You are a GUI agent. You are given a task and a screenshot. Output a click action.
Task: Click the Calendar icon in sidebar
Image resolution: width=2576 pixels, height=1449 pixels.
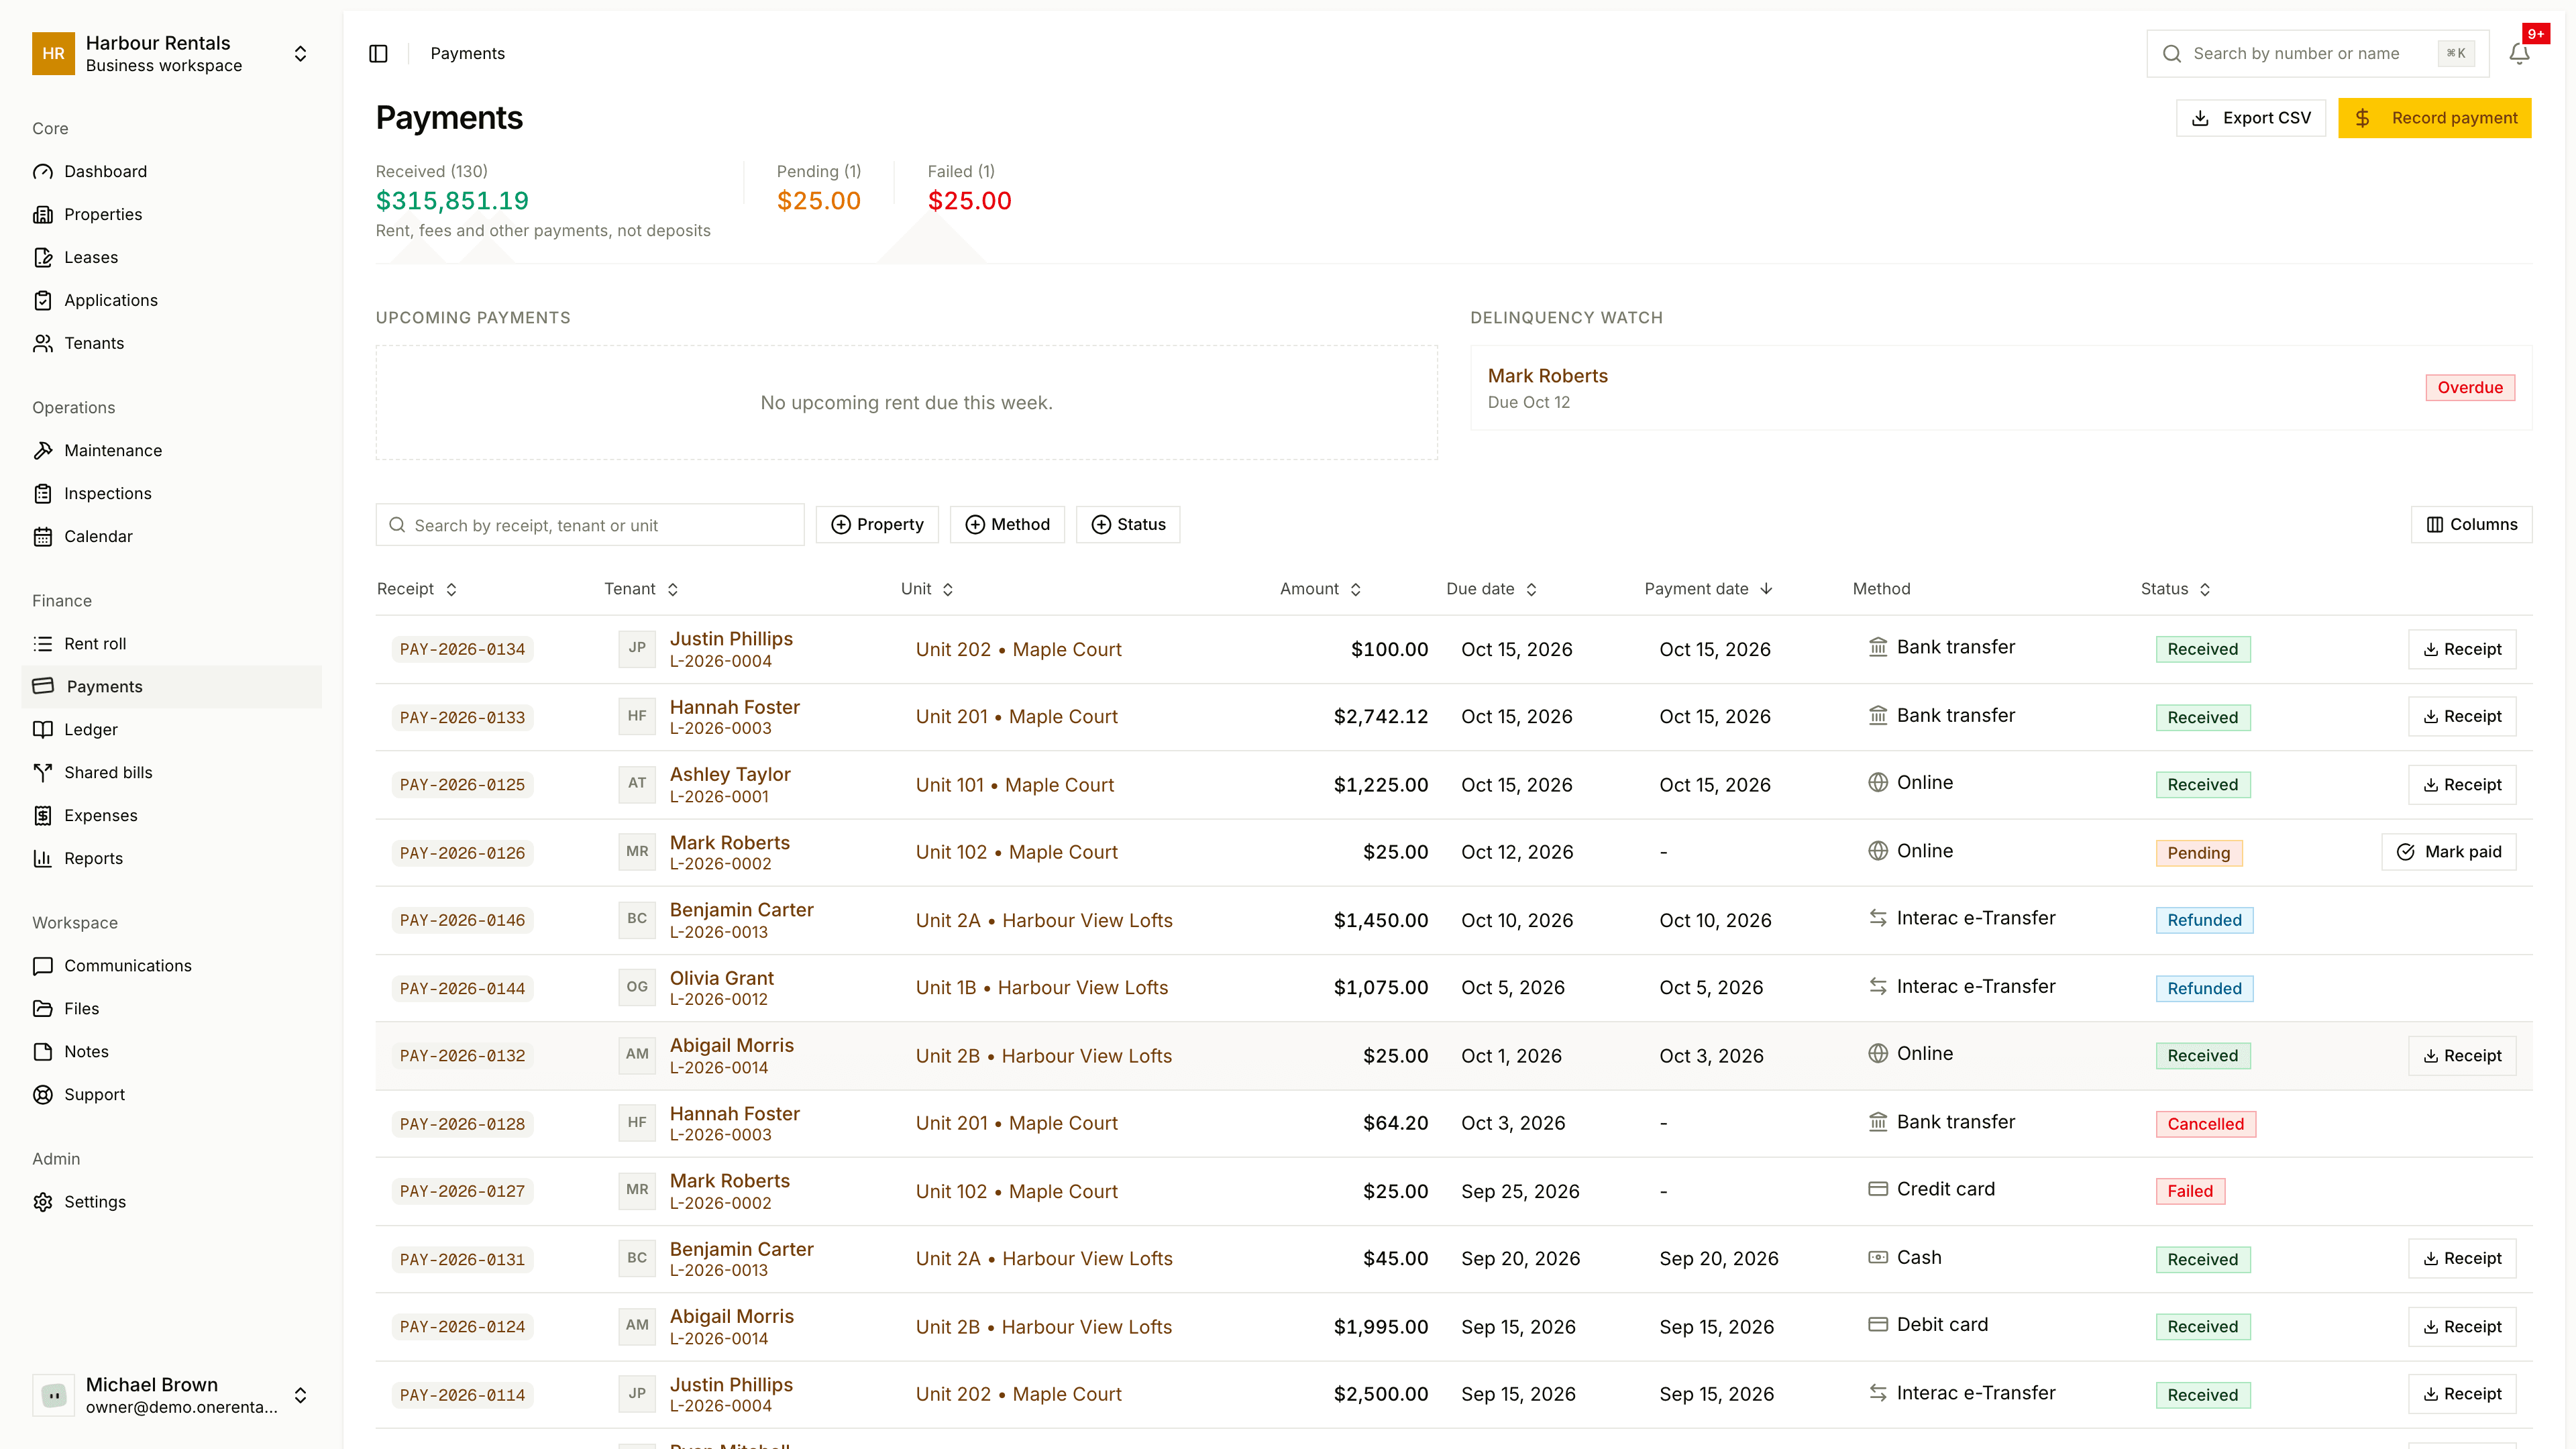43,536
